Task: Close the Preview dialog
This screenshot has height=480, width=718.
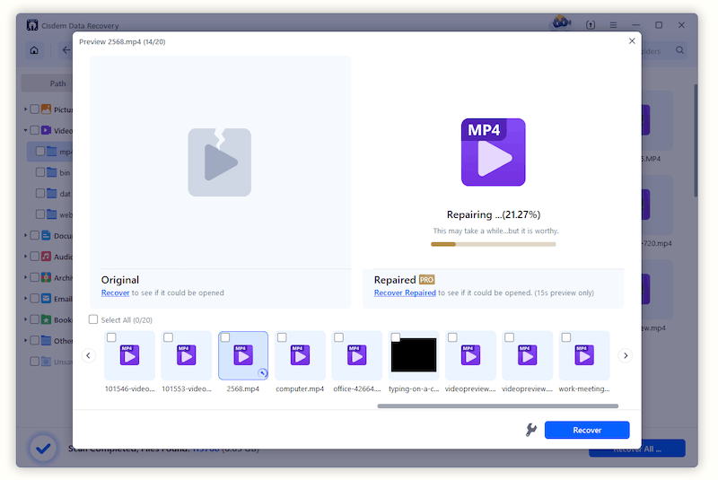Action: coord(632,41)
